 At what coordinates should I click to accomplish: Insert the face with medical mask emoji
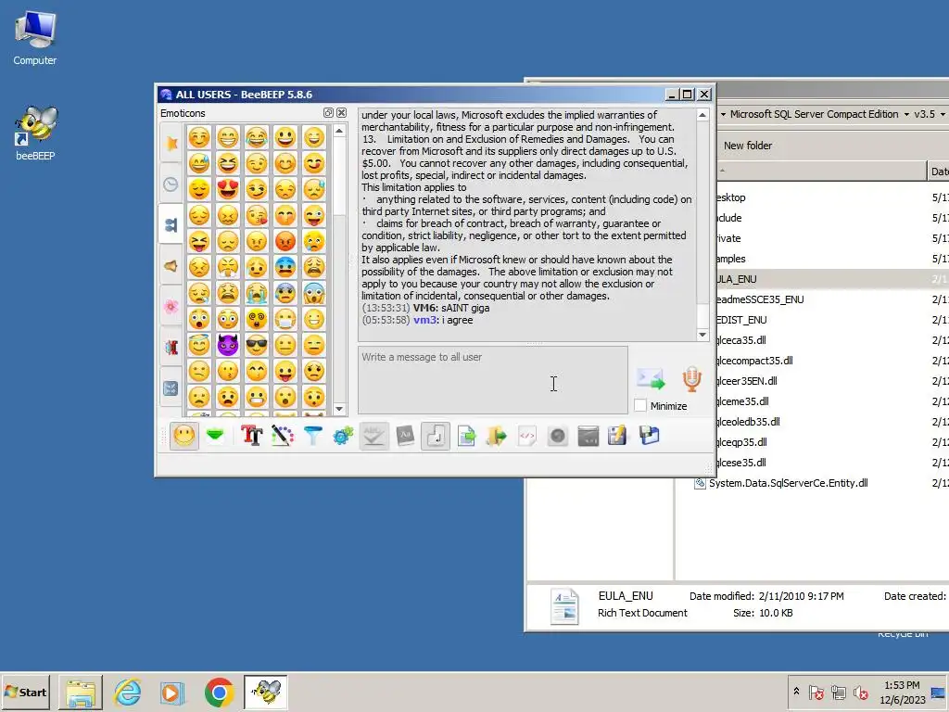(285, 319)
